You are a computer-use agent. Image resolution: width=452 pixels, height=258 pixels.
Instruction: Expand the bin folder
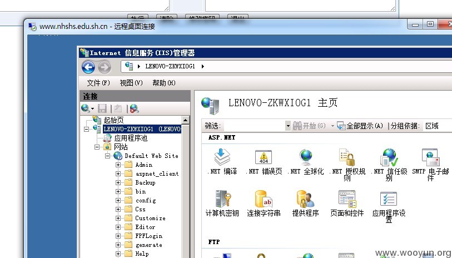click(x=118, y=192)
